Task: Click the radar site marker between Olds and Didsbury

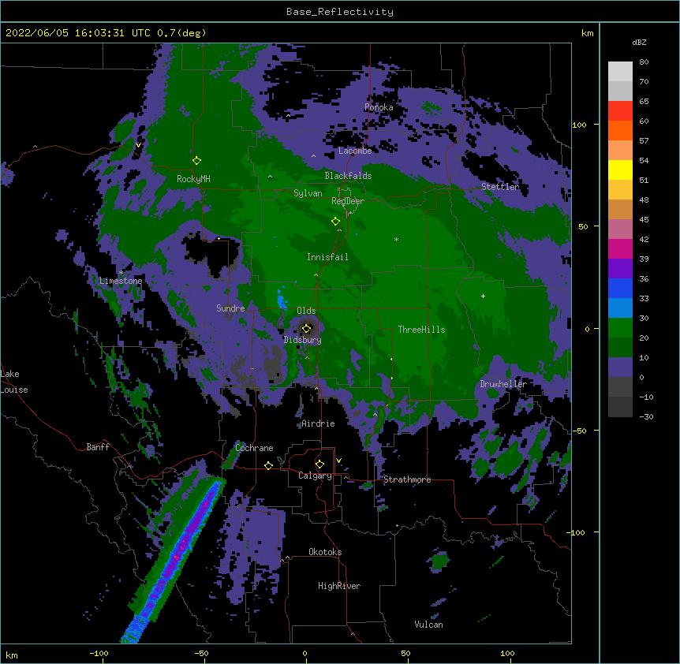Action: [307, 329]
